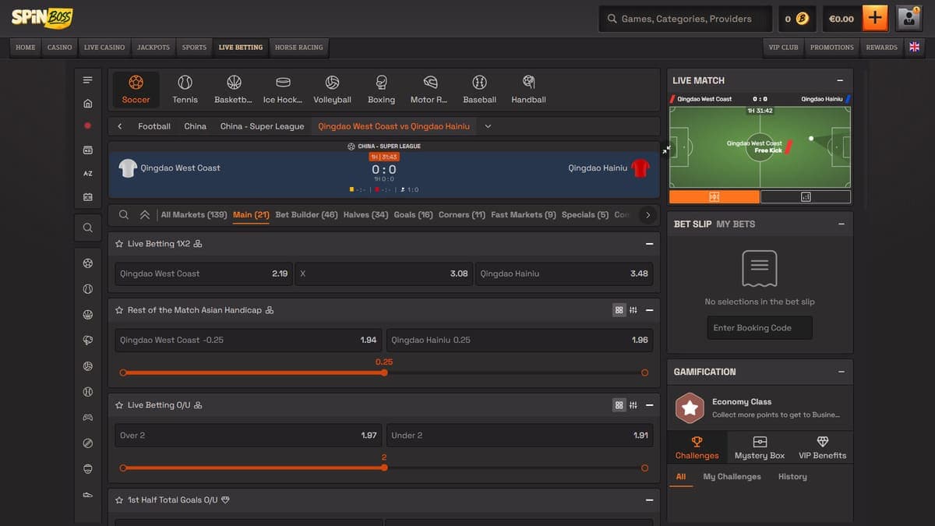Show statistics view in Live Match panel
This screenshot has width=935, height=526.
click(805, 197)
